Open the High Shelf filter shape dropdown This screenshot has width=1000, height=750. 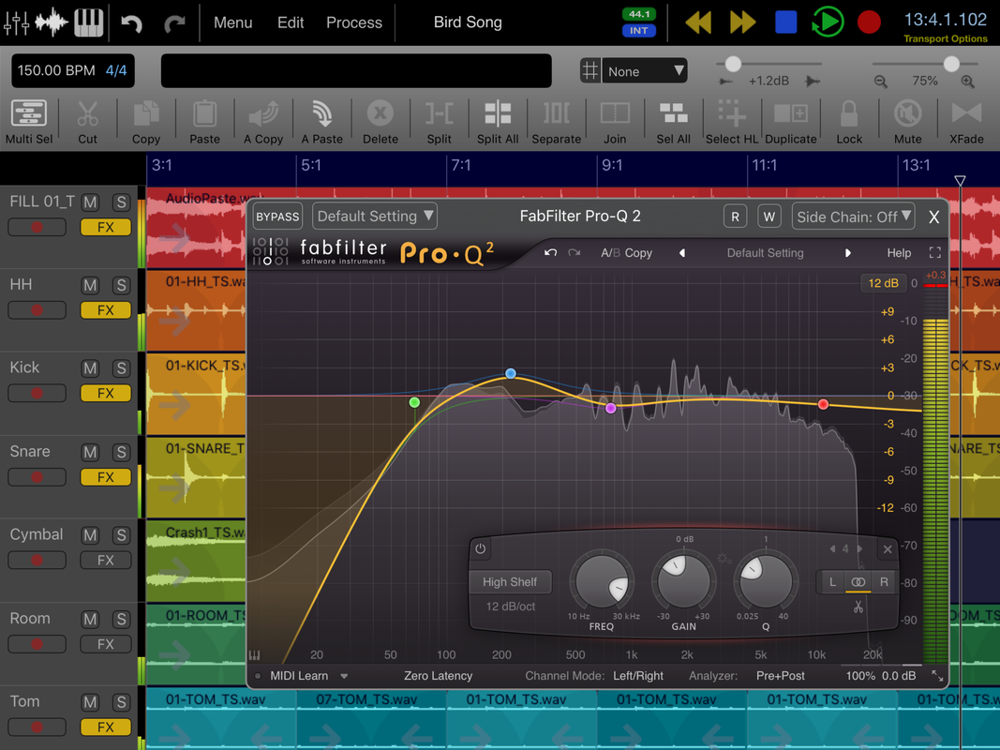510,581
